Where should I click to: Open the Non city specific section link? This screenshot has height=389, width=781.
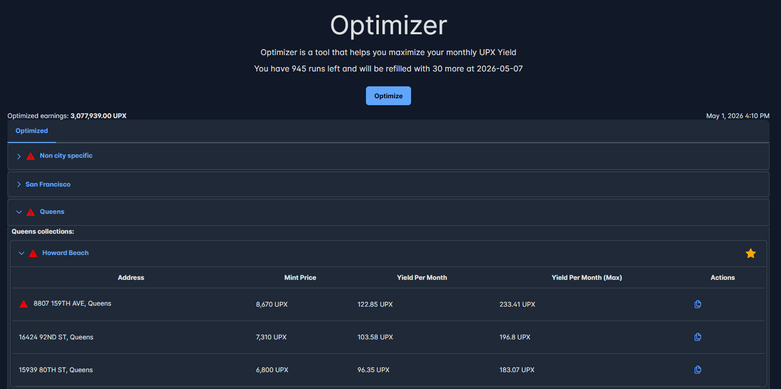pos(66,156)
